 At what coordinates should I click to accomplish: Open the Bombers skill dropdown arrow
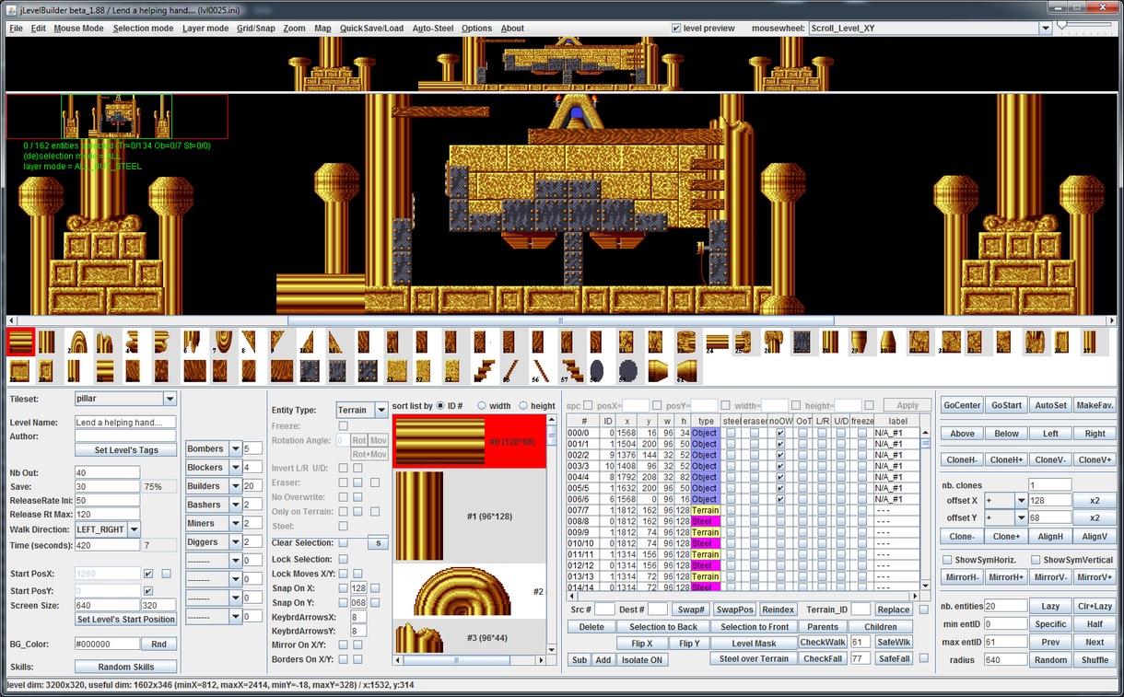(x=236, y=448)
